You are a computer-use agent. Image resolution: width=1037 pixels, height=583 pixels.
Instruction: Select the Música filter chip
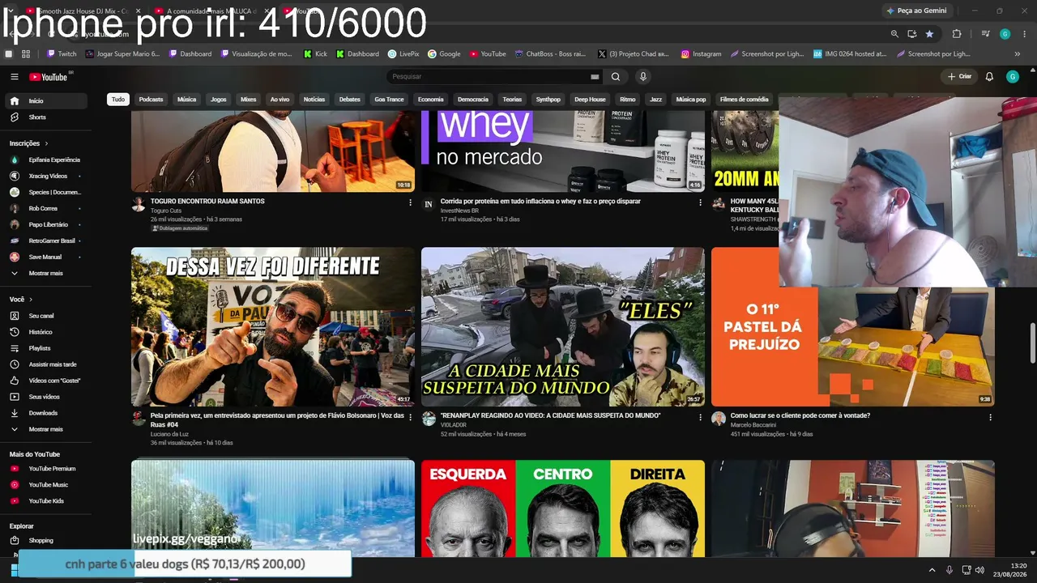(x=187, y=100)
